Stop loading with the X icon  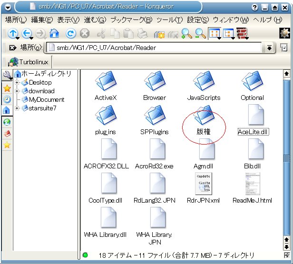[x=85, y=34]
